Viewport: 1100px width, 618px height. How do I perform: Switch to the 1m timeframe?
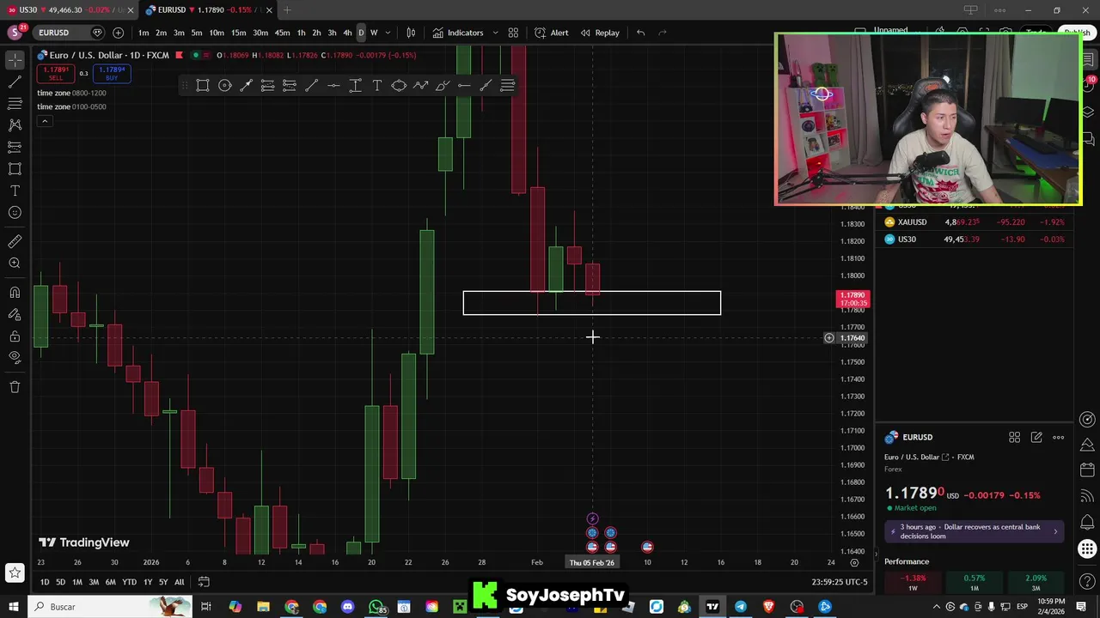tap(144, 33)
